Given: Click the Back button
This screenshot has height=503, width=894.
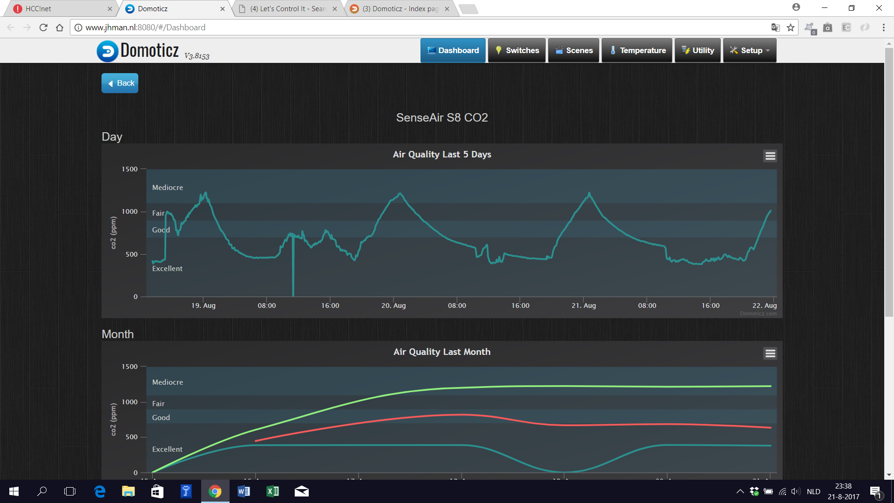Looking at the screenshot, I should 120,83.
